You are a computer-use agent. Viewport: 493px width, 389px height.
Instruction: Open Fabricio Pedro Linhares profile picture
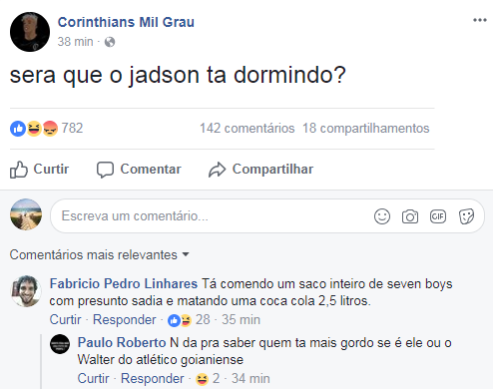coord(26,290)
